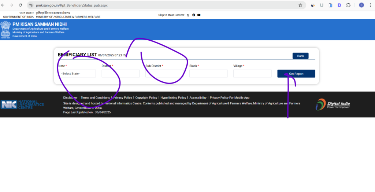This screenshot has height=192, width=375.
Task: Open the YouTube social icon
Action: pos(199,15)
